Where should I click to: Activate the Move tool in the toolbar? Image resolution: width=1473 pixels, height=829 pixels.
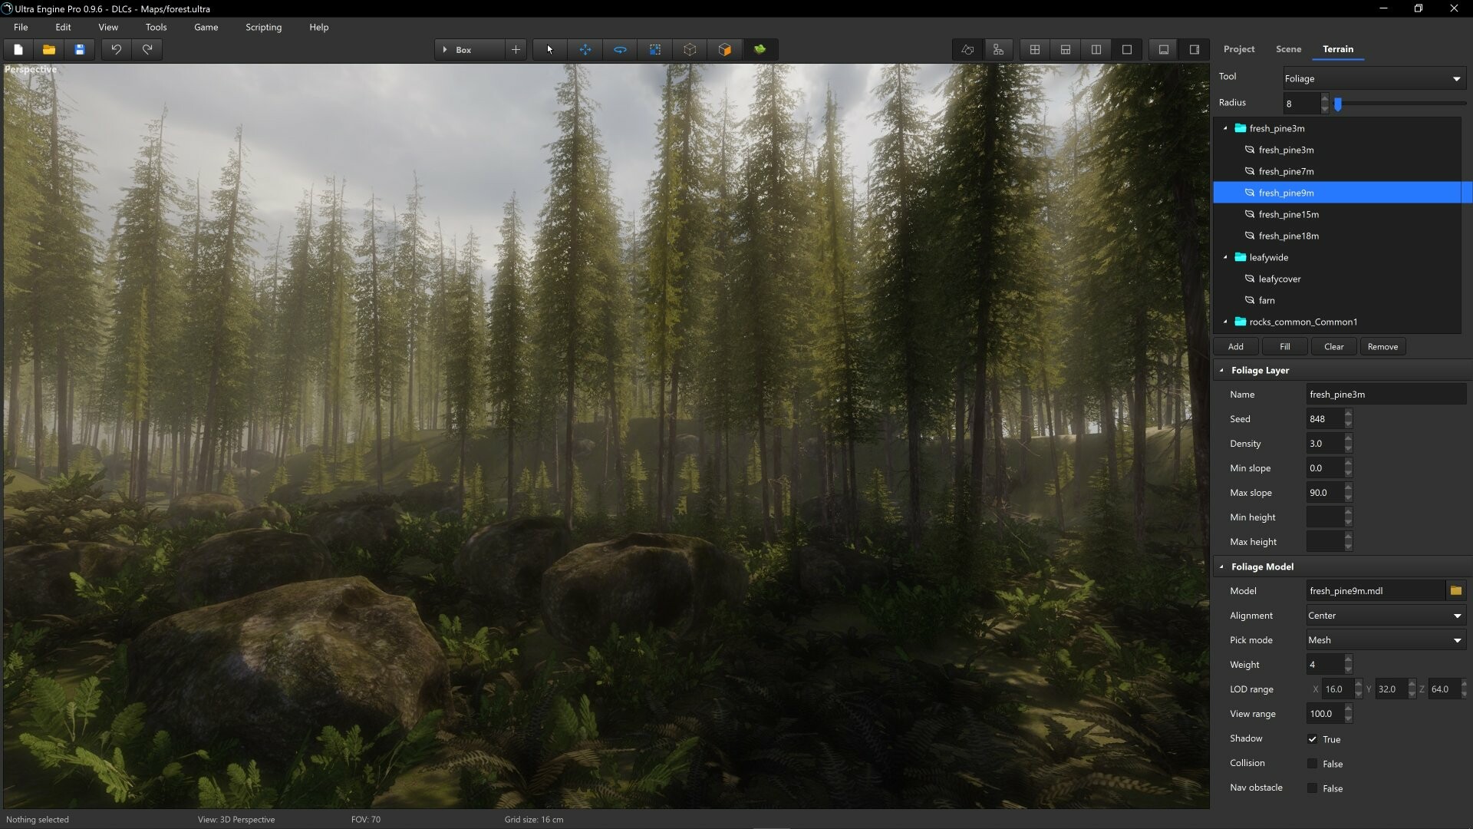pos(585,49)
